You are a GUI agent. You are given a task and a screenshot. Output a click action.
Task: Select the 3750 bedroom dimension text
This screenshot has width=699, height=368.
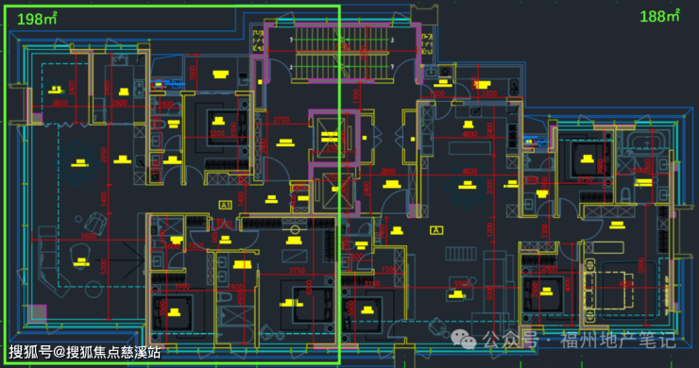[297, 271]
